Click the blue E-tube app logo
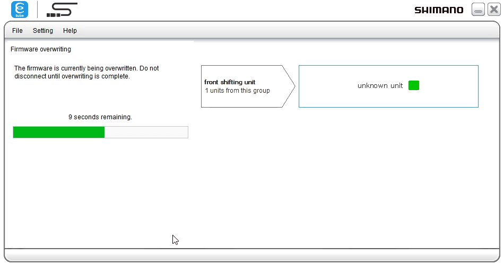Viewport: 504px width, 265px height. click(20, 10)
